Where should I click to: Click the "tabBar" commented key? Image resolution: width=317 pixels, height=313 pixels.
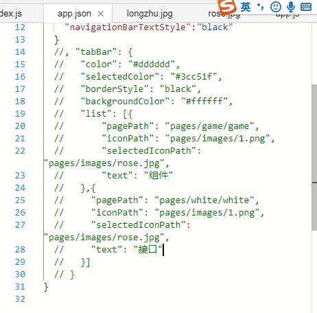(x=96, y=52)
